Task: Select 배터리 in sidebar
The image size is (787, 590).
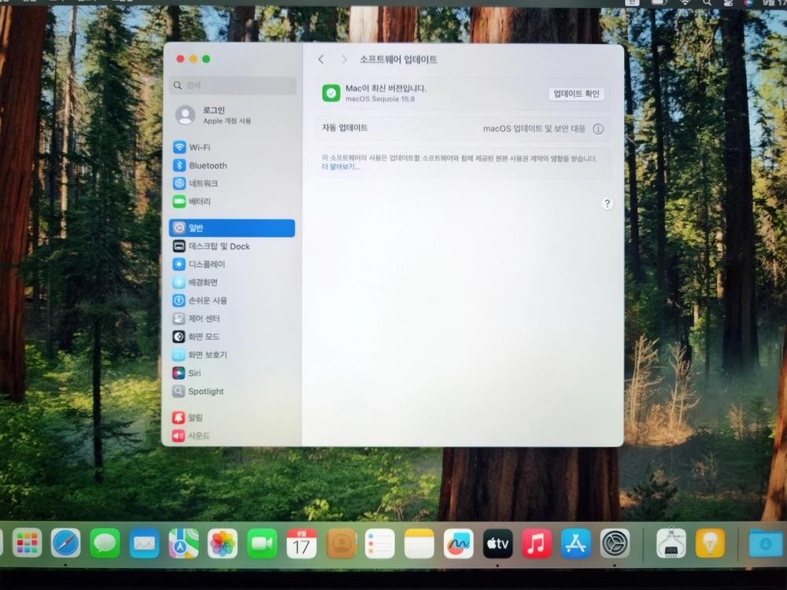Action: 232,201
